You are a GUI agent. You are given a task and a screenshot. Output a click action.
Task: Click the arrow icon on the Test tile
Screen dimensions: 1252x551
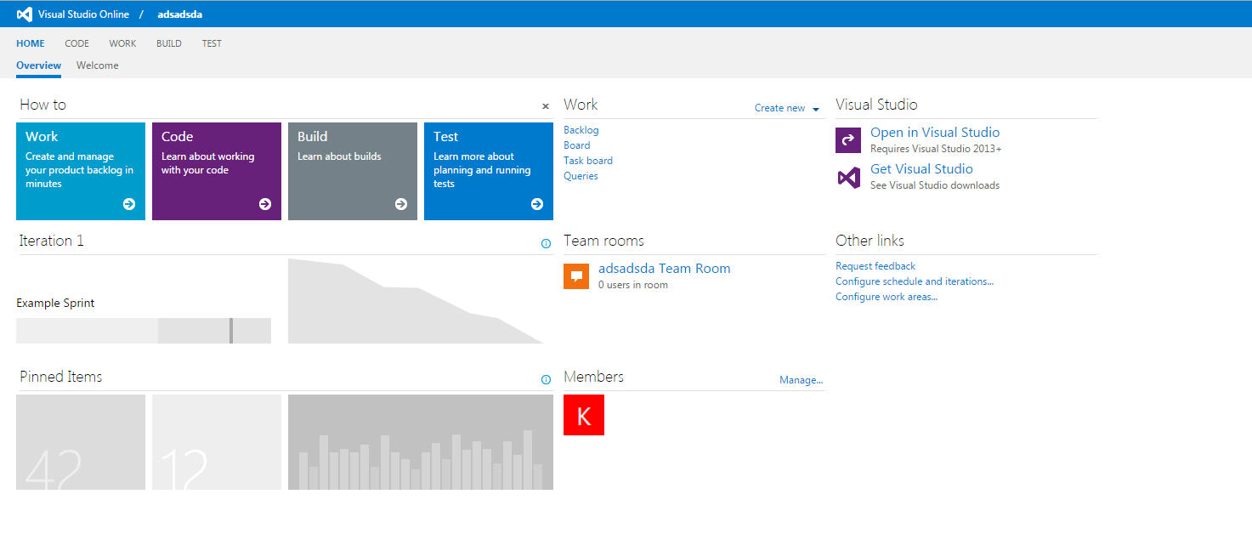pos(537,204)
